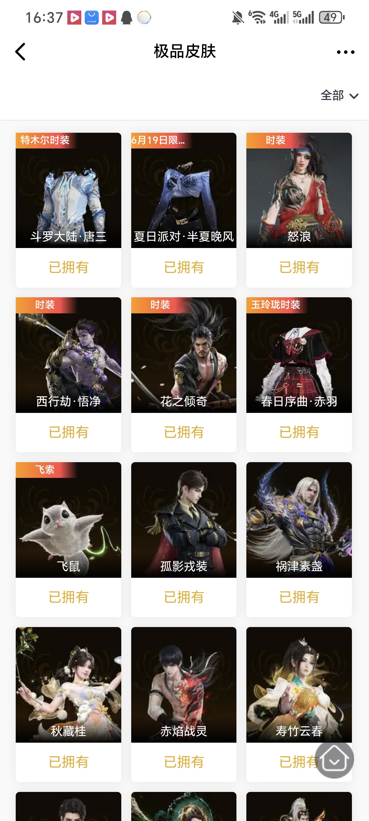Tap the QQ penguin notification icon
This screenshot has width=369, height=821.
[126, 17]
